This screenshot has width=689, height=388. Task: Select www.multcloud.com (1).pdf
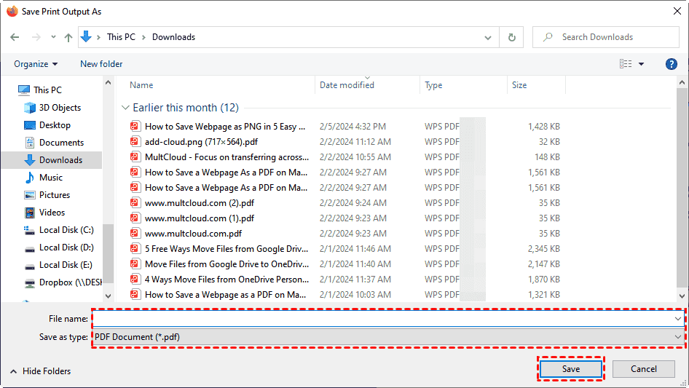[x=200, y=218]
